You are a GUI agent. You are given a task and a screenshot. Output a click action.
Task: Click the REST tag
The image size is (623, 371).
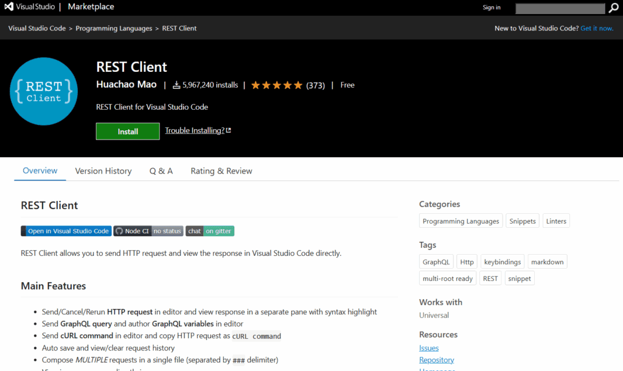(490, 278)
